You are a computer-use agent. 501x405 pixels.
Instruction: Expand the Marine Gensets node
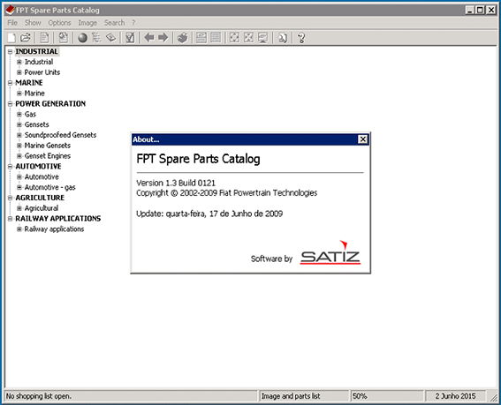19,146
